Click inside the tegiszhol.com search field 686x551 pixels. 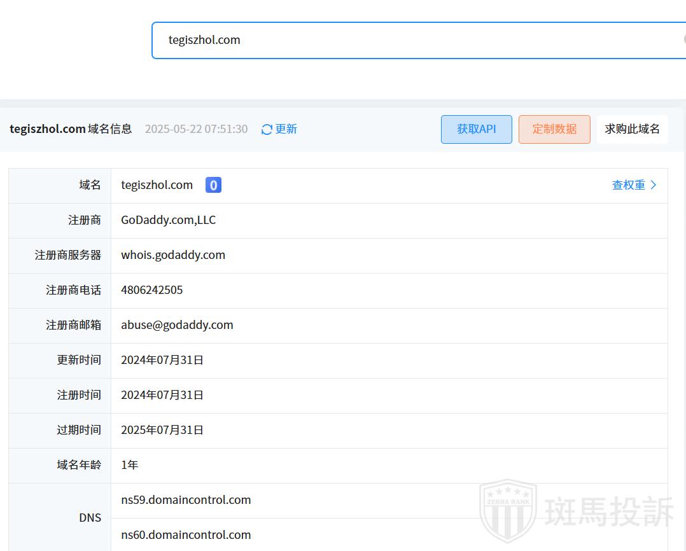414,40
